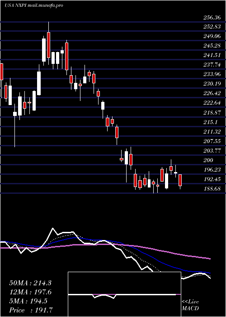This screenshot has height=317, width=226.
Task: Select the 245.28 price level label
Action: tap(212, 46)
